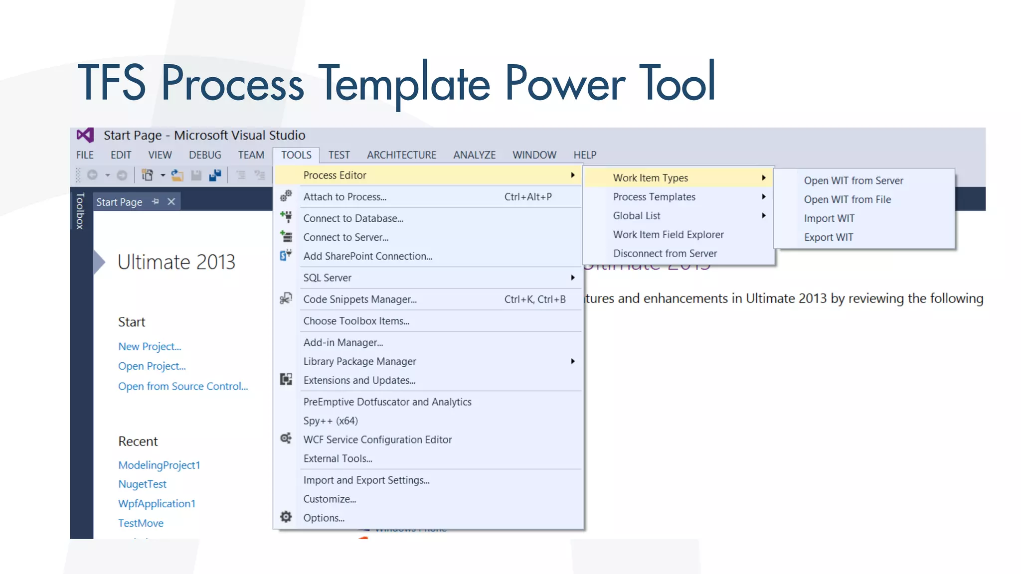Choose Export WIT menu entry
Screen dimensions: 1021x574
click(828, 237)
